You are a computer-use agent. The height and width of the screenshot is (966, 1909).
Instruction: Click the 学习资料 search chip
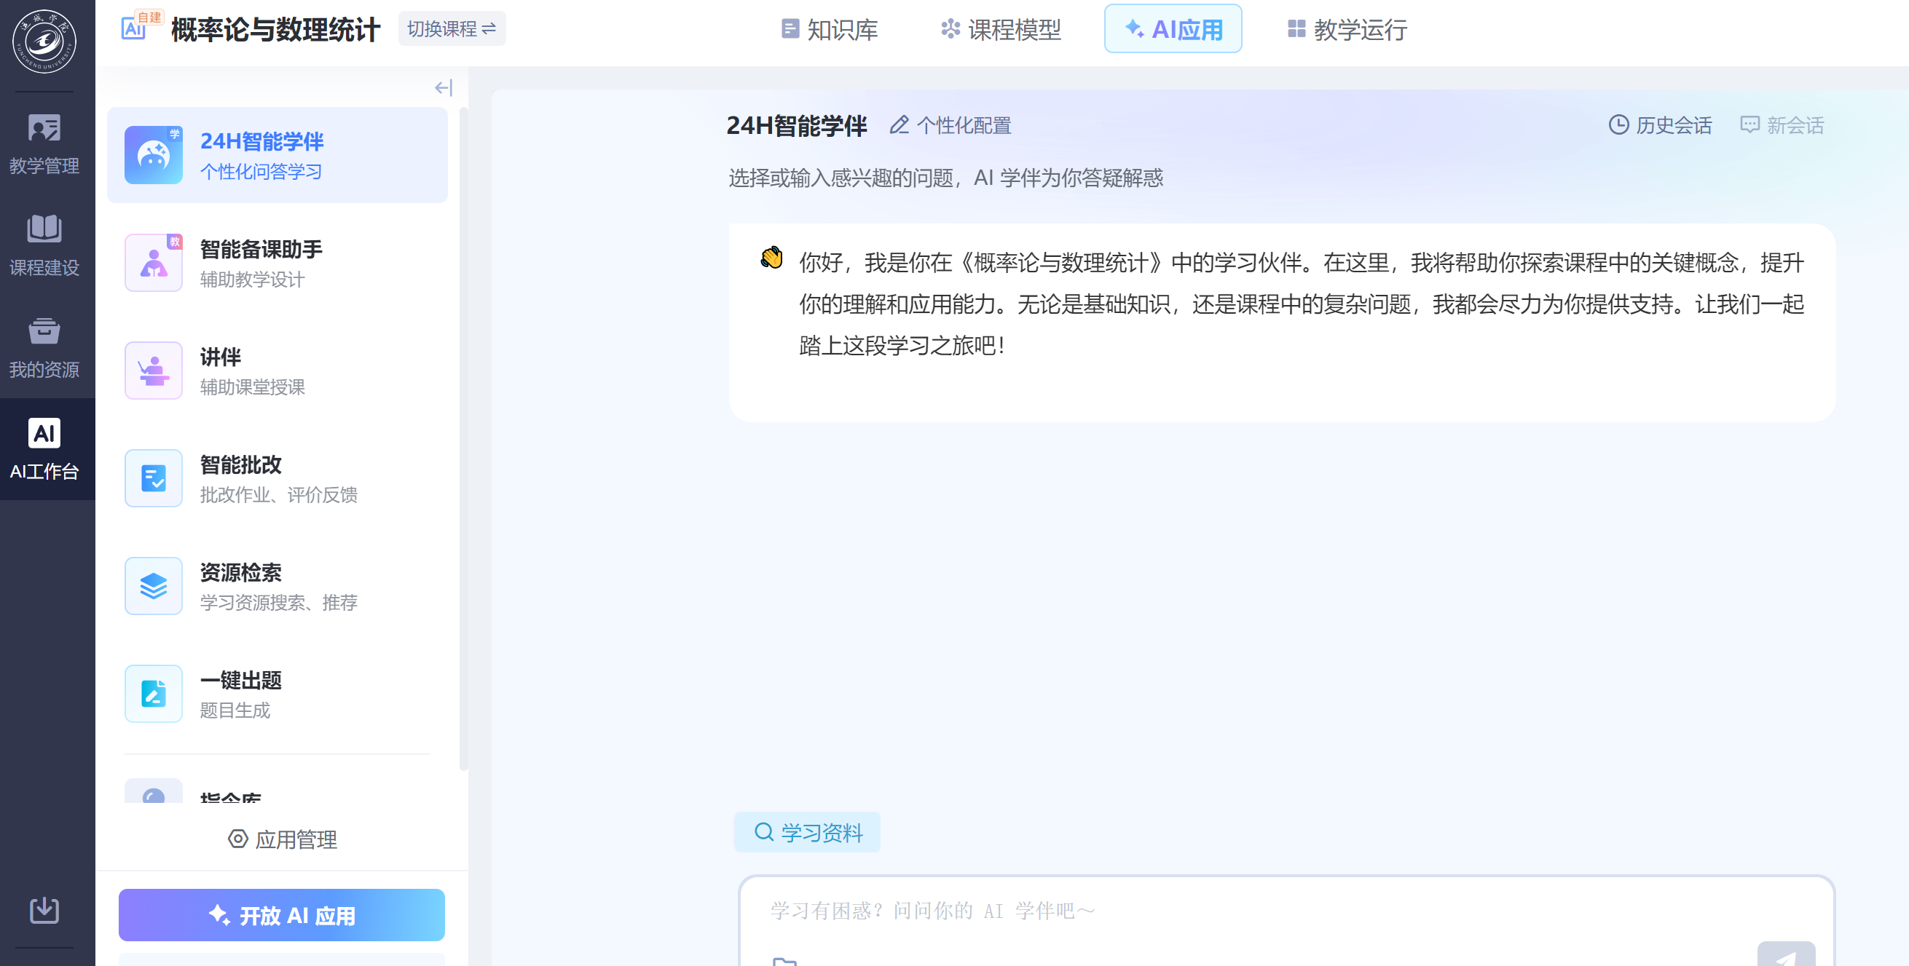click(x=807, y=832)
